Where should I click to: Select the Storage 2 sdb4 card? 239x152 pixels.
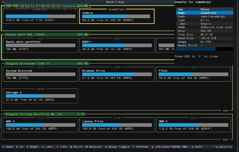40,96
